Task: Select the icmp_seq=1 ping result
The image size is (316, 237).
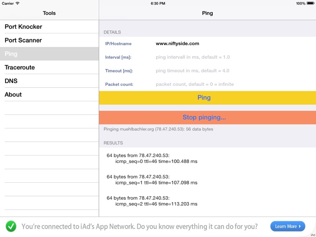Action: coord(152,180)
